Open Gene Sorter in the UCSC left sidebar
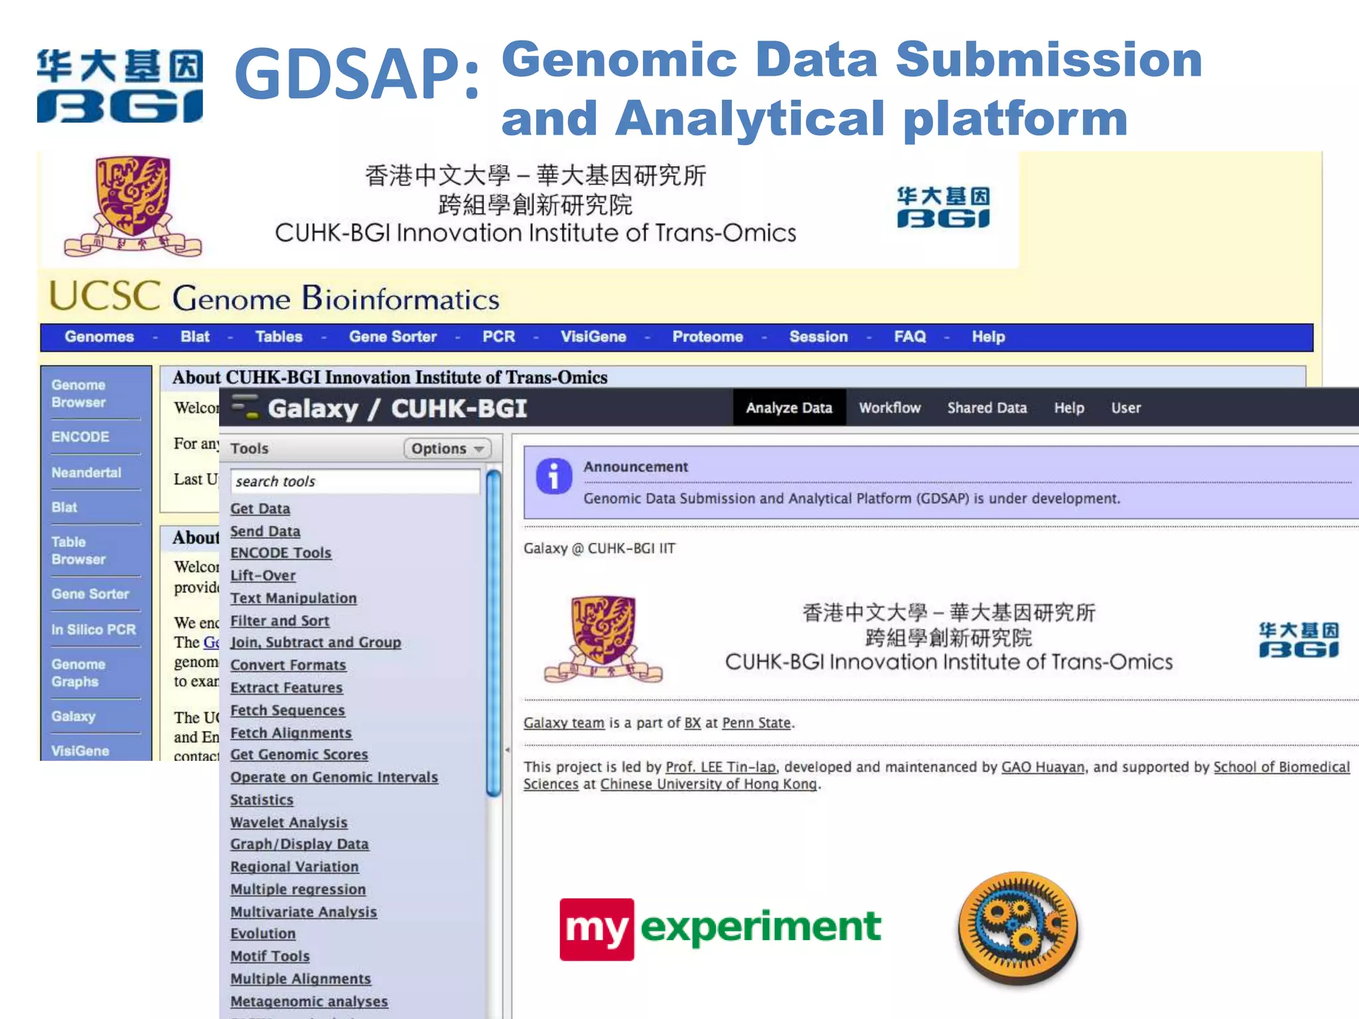The height and width of the screenshot is (1019, 1359). click(90, 594)
